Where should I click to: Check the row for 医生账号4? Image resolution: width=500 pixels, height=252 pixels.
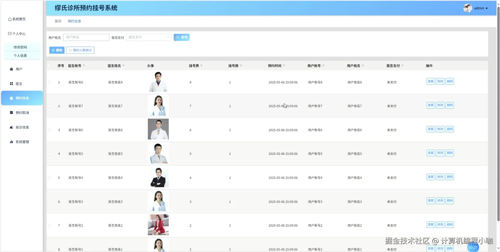[x=49, y=178]
